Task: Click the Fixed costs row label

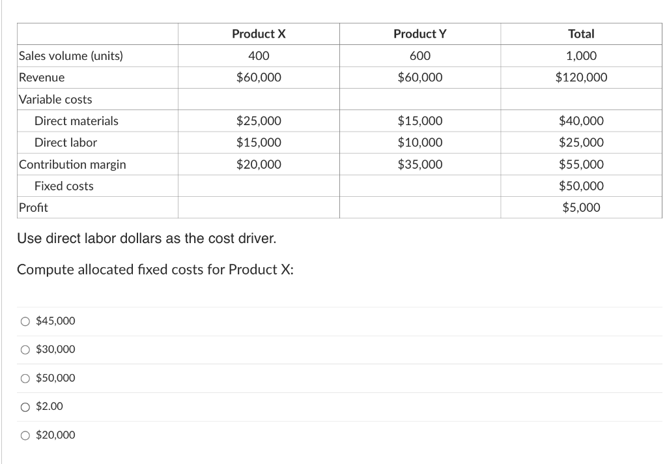Action: click(63, 186)
